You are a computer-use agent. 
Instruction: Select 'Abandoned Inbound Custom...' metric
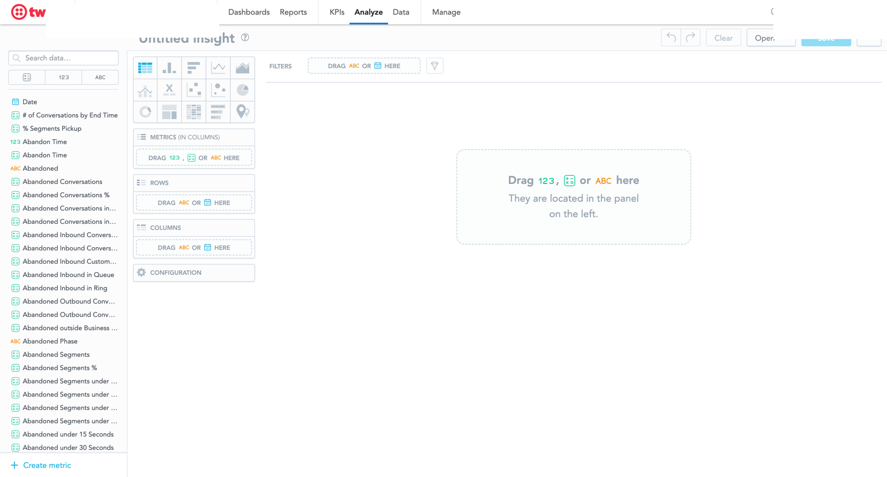click(x=64, y=261)
